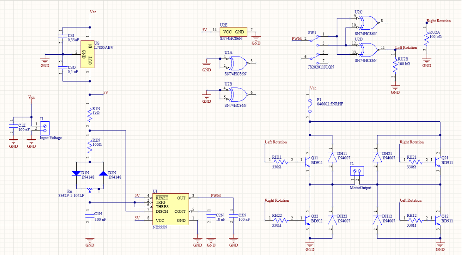
Task: Select the C1N 100 nF capacitor
Action: (x=90, y=216)
